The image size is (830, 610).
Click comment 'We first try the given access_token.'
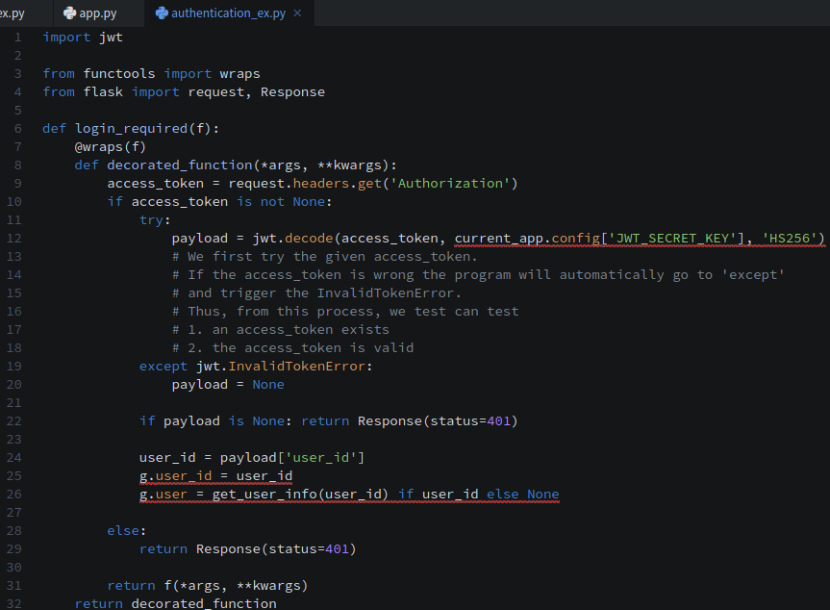coord(324,257)
